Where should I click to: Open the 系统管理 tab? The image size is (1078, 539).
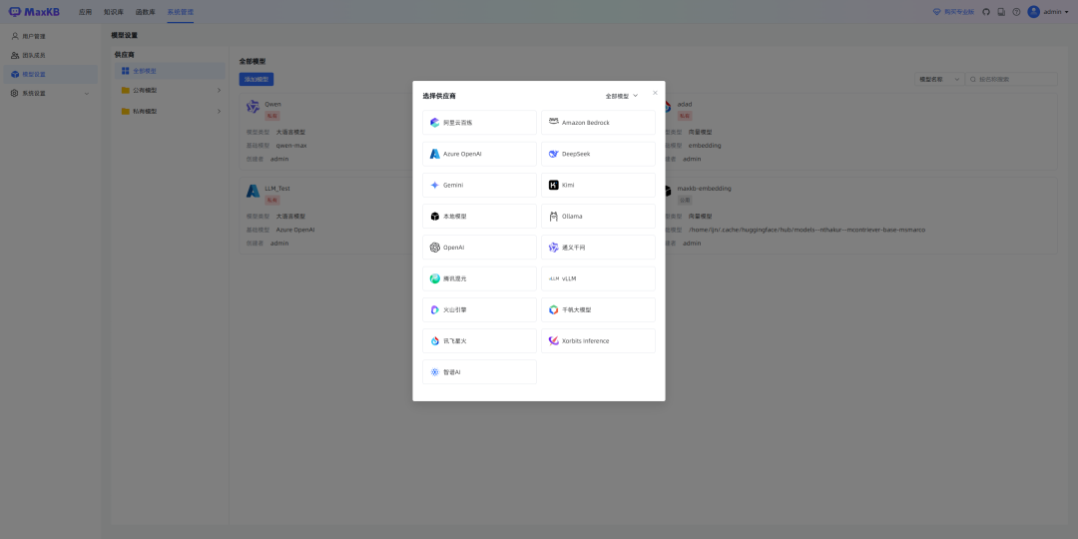tap(180, 12)
